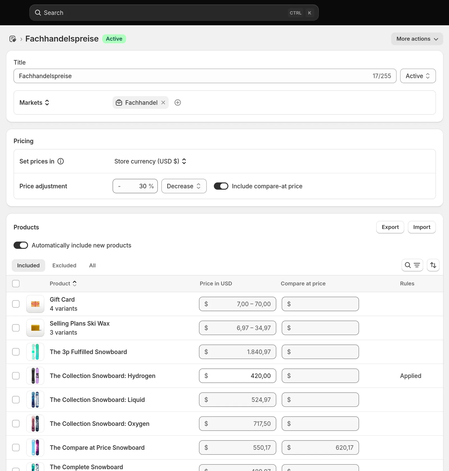449x471 pixels.
Task: Click the 3p Fulfilled price 1.840,97
Action: pyautogui.click(x=238, y=352)
